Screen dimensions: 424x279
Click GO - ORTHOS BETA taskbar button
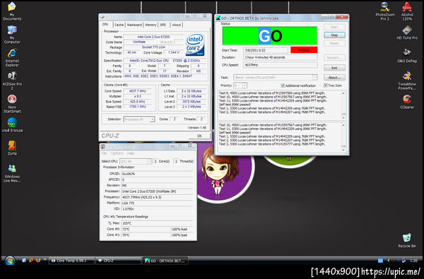pos(165,261)
